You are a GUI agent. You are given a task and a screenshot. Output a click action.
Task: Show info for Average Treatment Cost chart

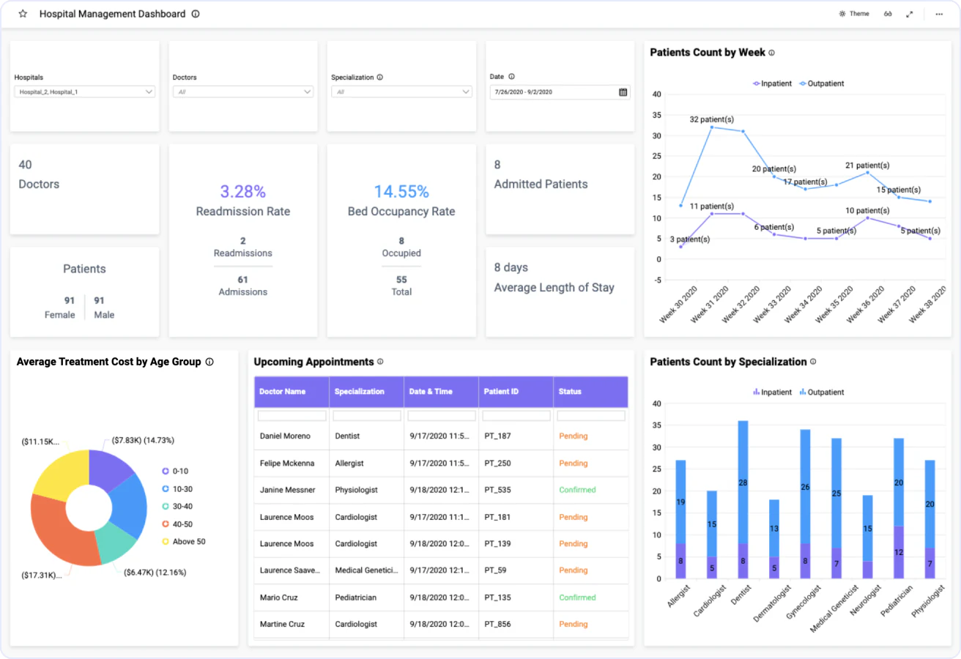(x=209, y=362)
